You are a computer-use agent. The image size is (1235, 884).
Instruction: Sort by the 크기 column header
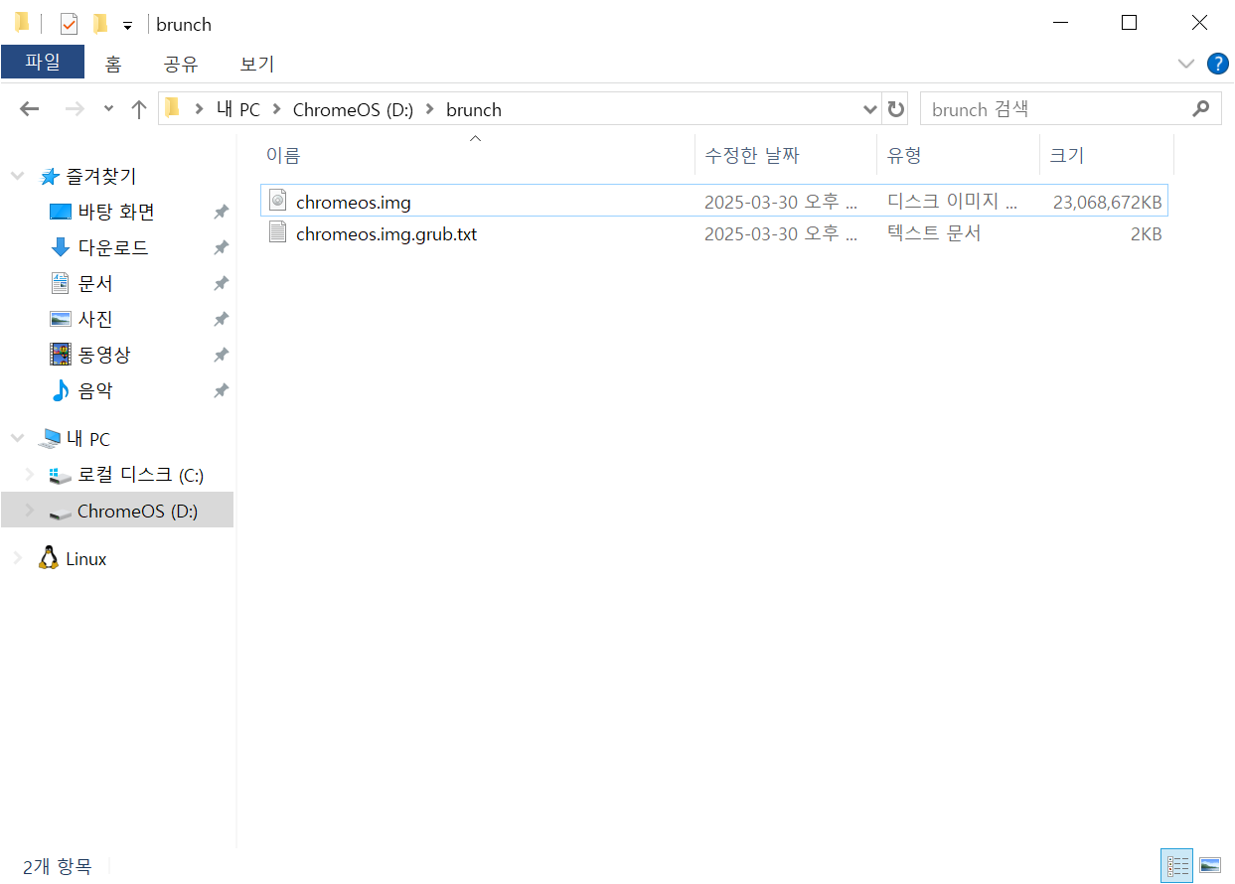click(1106, 155)
